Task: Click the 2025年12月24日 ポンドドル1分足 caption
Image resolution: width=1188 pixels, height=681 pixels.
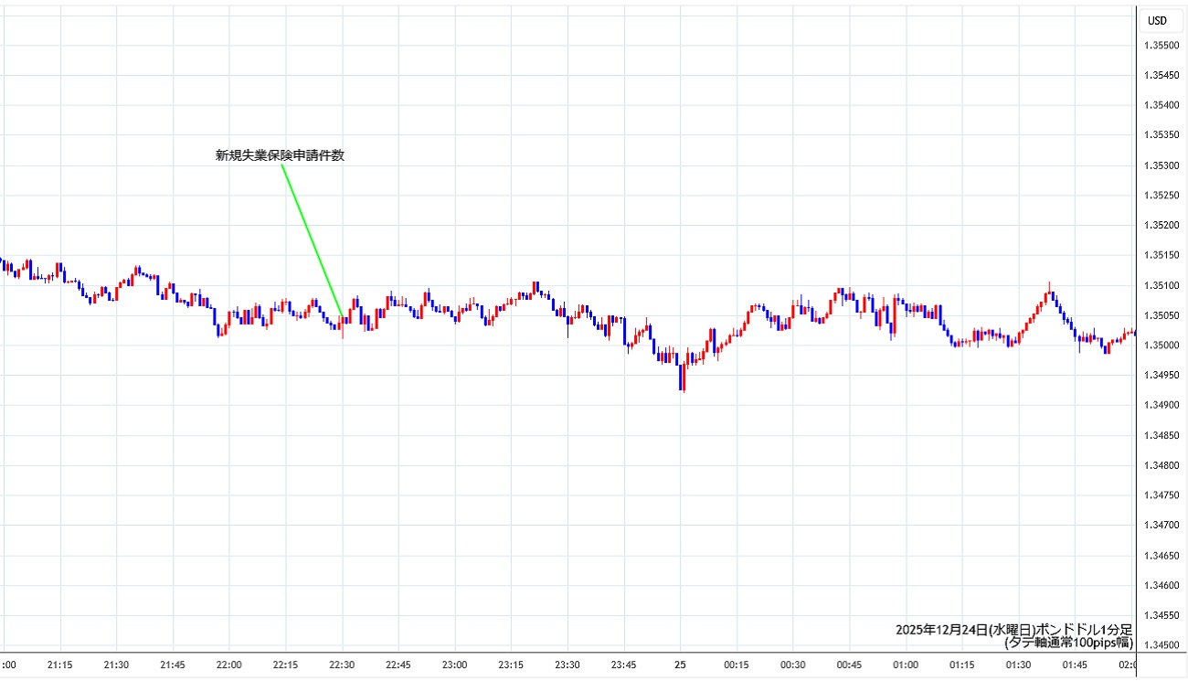Action: (1013, 630)
